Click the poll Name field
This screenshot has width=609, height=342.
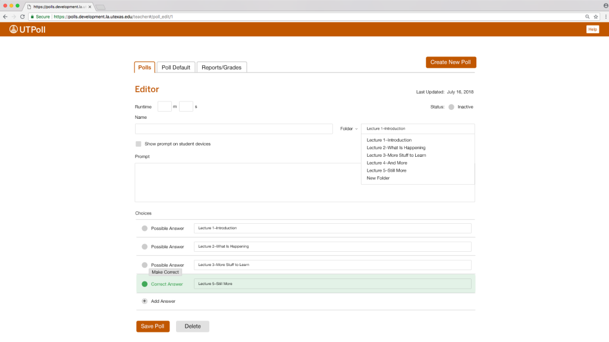pyautogui.click(x=234, y=129)
